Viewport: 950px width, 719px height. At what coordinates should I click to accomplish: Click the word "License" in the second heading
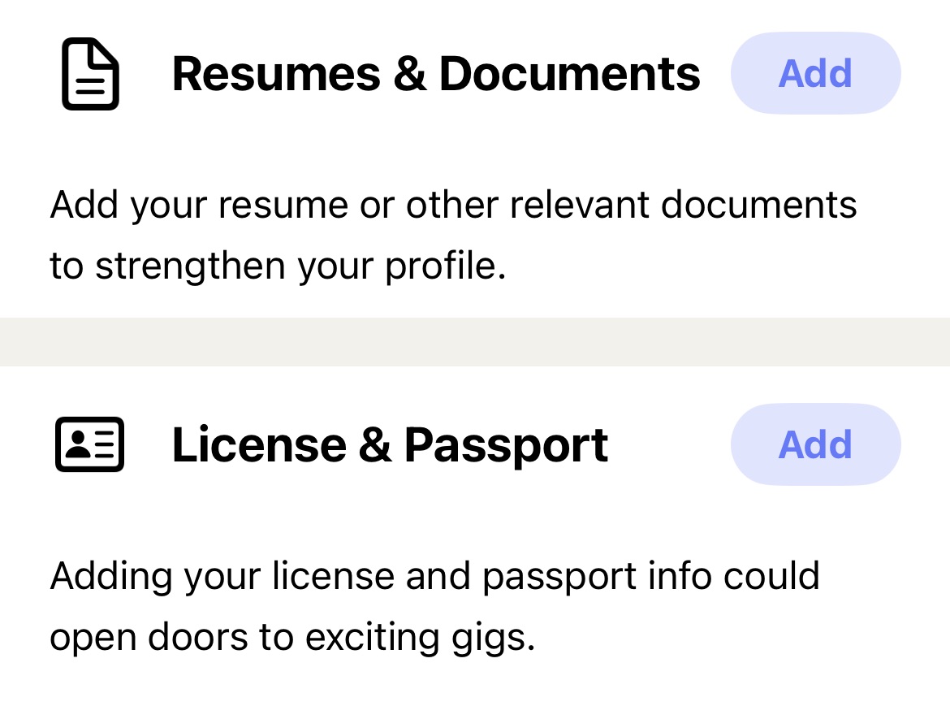(259, 445)
